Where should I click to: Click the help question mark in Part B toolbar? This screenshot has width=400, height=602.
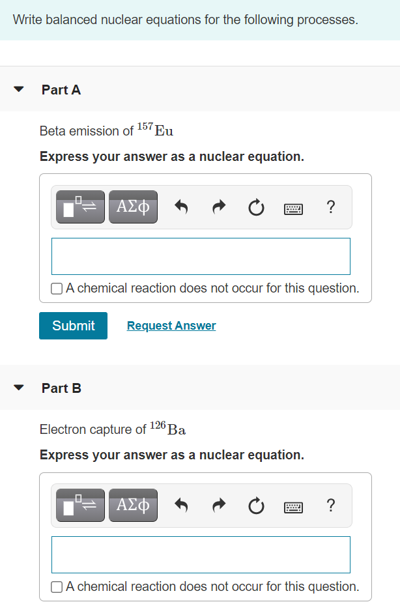point(330,506)
